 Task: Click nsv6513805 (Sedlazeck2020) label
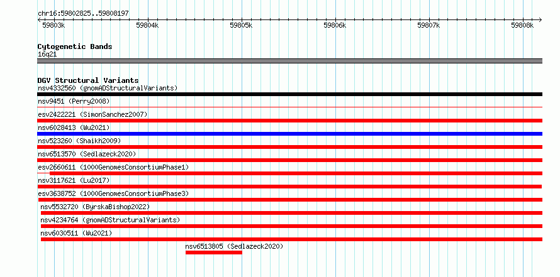[x=234, y=246]
